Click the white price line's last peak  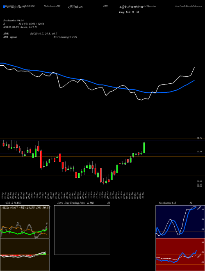coord(194,67)
